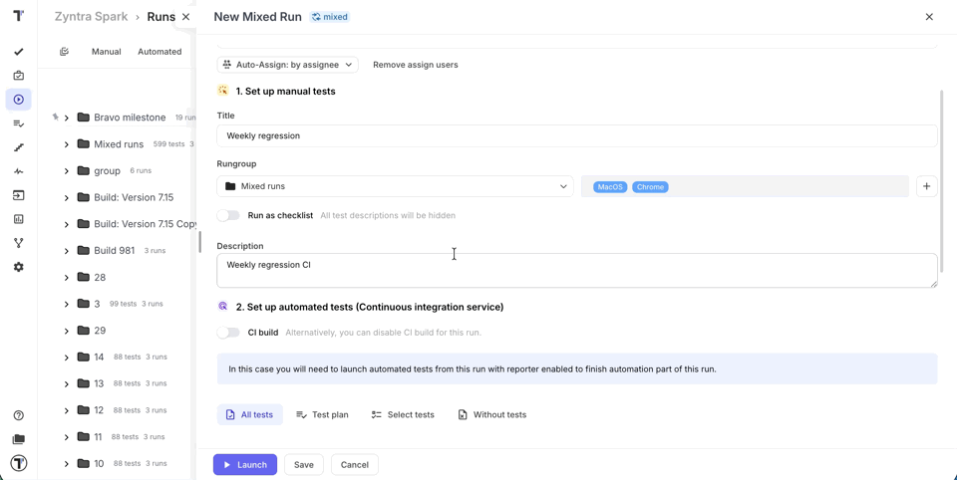Click into the Title input field

coord(576,135)
